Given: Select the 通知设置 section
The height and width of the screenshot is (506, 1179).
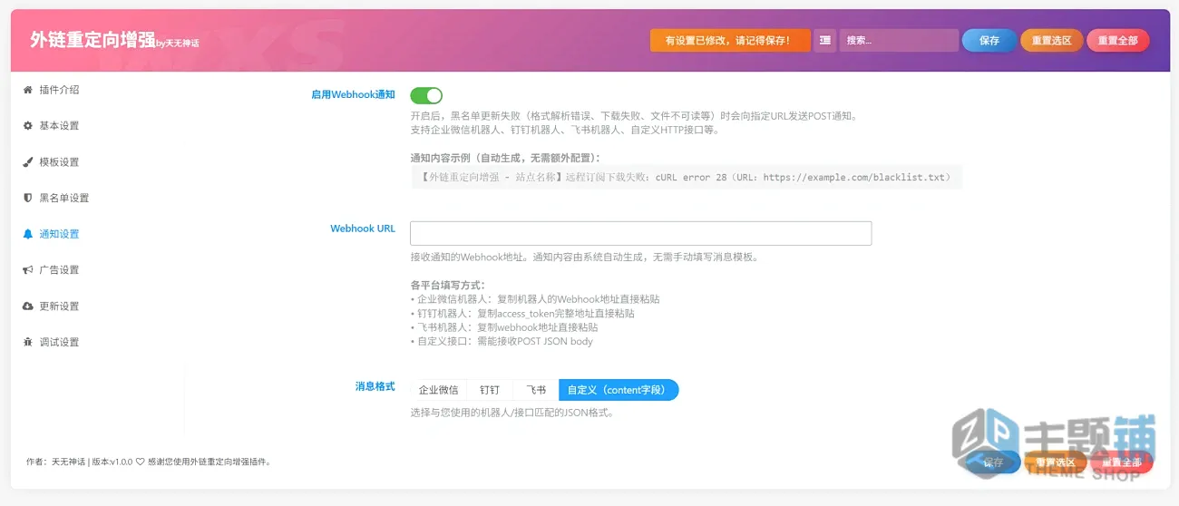Looking at the screenshot, I should 59,234.
